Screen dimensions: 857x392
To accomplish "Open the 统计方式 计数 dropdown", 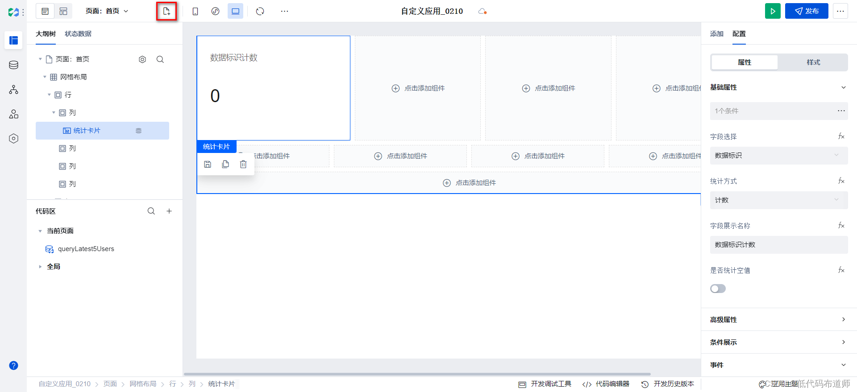I will point(779,200).
